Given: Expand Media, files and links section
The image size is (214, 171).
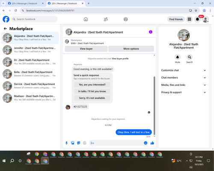Looking at the screenshot, I should (184, 85).
